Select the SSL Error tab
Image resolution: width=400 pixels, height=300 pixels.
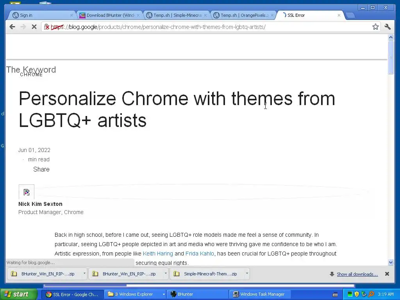(310, 15)
